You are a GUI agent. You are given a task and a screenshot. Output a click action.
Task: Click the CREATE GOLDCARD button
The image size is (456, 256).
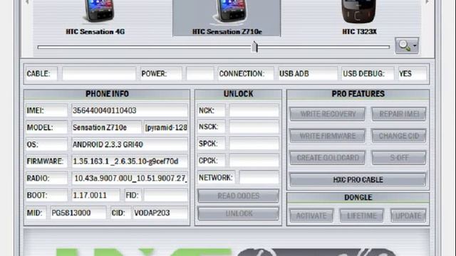point(328,158)
